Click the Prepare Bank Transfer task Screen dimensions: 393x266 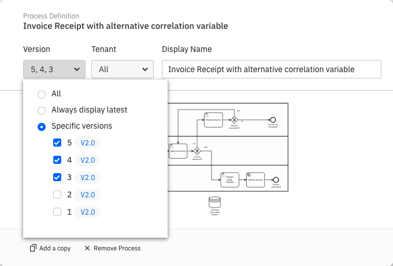pyautogui.click(x=229, y=180)
